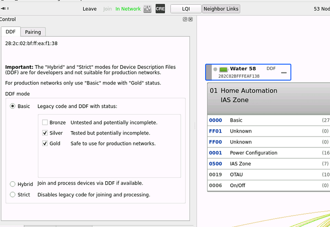Click the panel splitter handle beside the Control panel
Screen dimensions: 330x227
click(x=195, y=126)
